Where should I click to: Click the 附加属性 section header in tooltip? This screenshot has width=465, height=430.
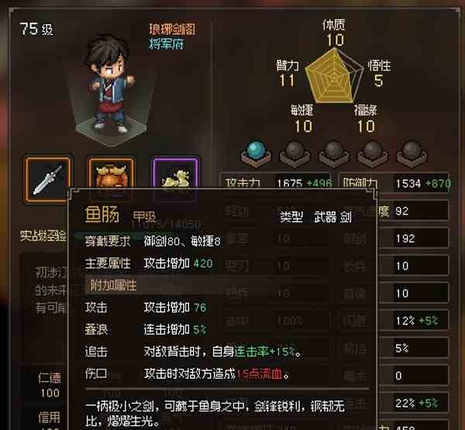pos(113,286)
